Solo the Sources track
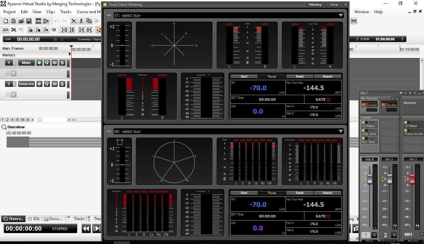Image resolution: width=424 pixels, height=244 pixels. 62,84
